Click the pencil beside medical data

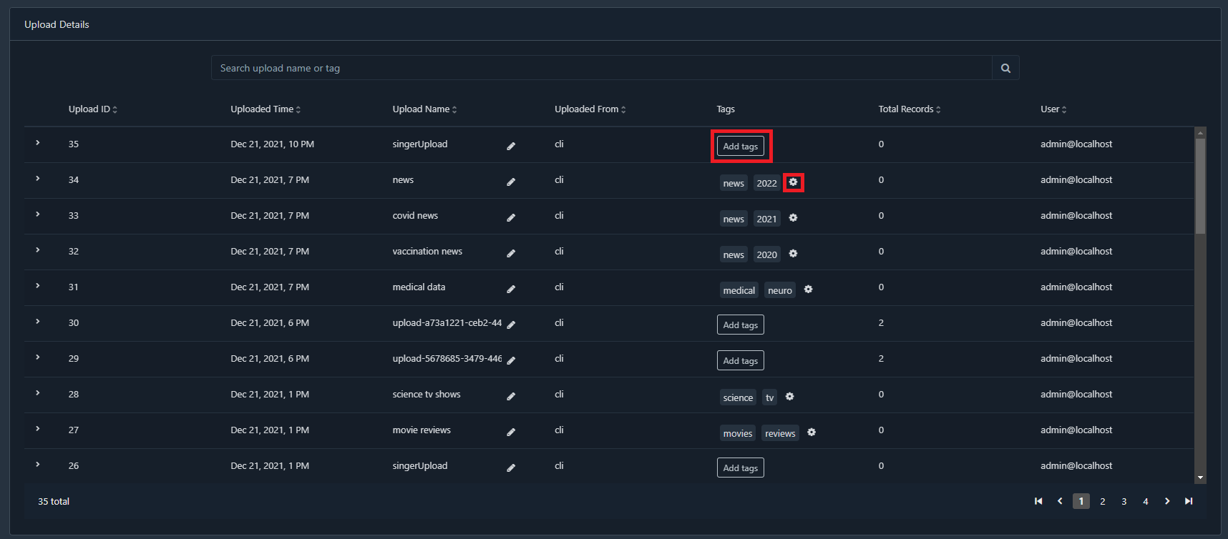coord(511,289)
